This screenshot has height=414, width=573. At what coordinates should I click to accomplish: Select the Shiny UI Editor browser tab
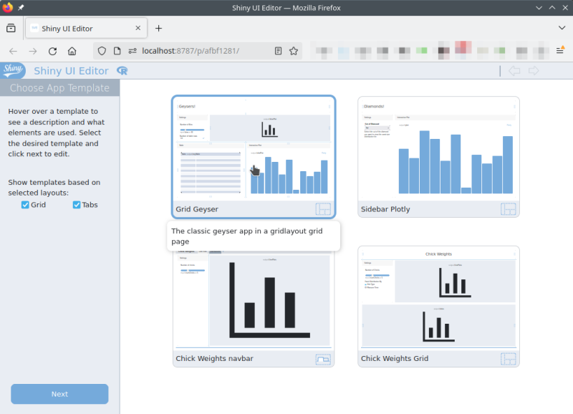pos(79,29)
